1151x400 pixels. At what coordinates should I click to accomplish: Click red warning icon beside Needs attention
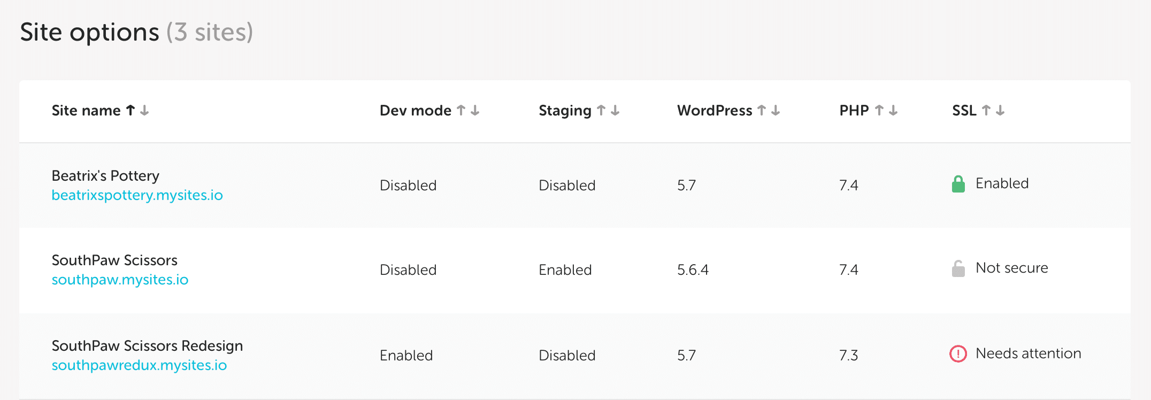click(x=958, y=354)
